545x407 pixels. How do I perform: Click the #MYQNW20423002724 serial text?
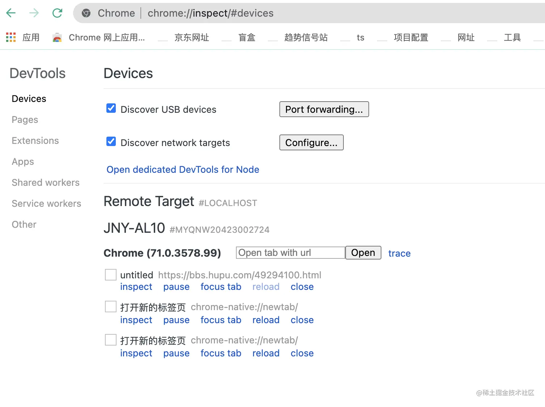tap(220, 230)
